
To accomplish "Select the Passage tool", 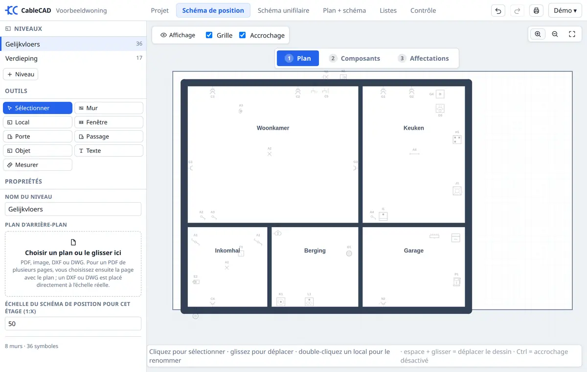I will click(x=109, y=137).
